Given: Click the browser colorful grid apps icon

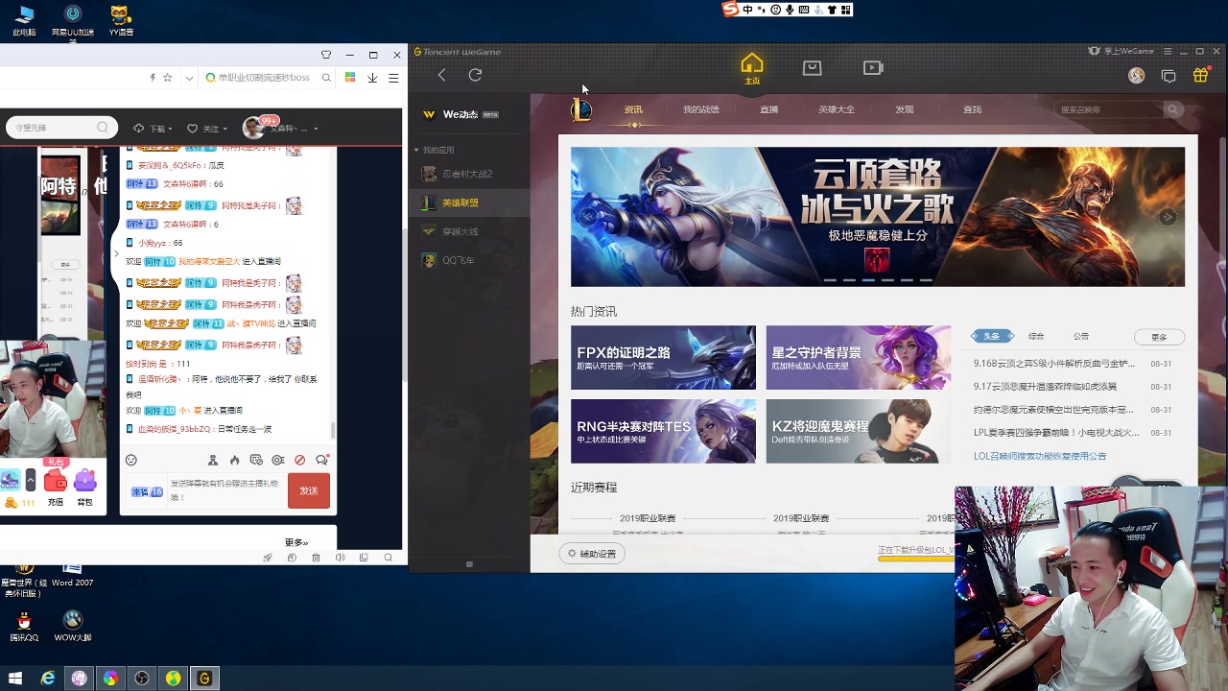Looking at the screenshot, I should 350,78.
